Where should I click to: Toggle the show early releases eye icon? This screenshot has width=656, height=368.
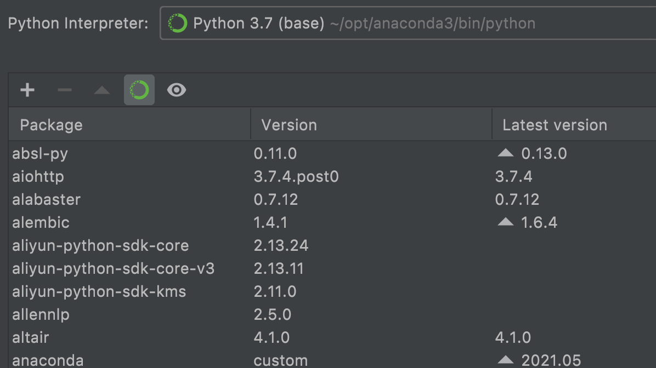pyautogui.click(x=177, y=90)
